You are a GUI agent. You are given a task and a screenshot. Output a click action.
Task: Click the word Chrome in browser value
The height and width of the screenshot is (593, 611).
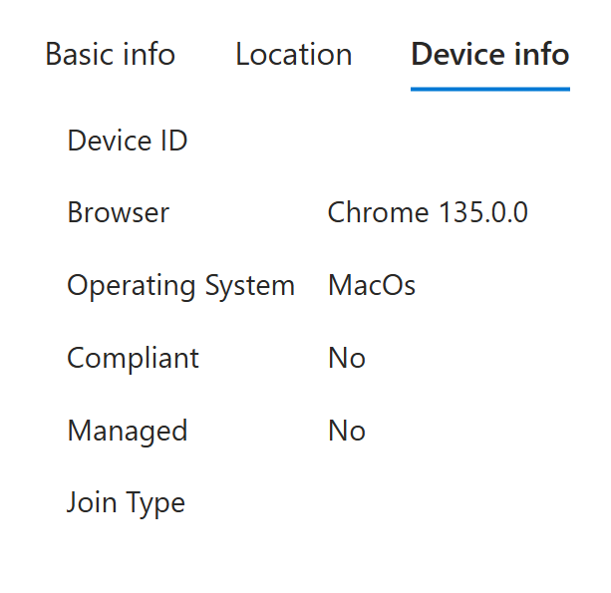[x=377, y=212]
